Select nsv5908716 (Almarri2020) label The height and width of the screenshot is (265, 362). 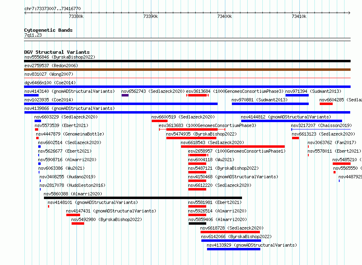click(x=67, y=160)
